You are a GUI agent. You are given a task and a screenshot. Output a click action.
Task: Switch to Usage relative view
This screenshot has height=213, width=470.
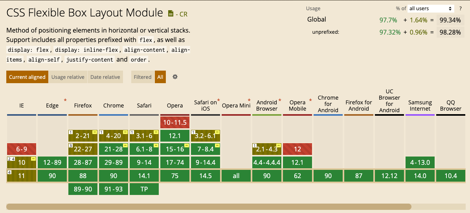(x=68, y=77)
